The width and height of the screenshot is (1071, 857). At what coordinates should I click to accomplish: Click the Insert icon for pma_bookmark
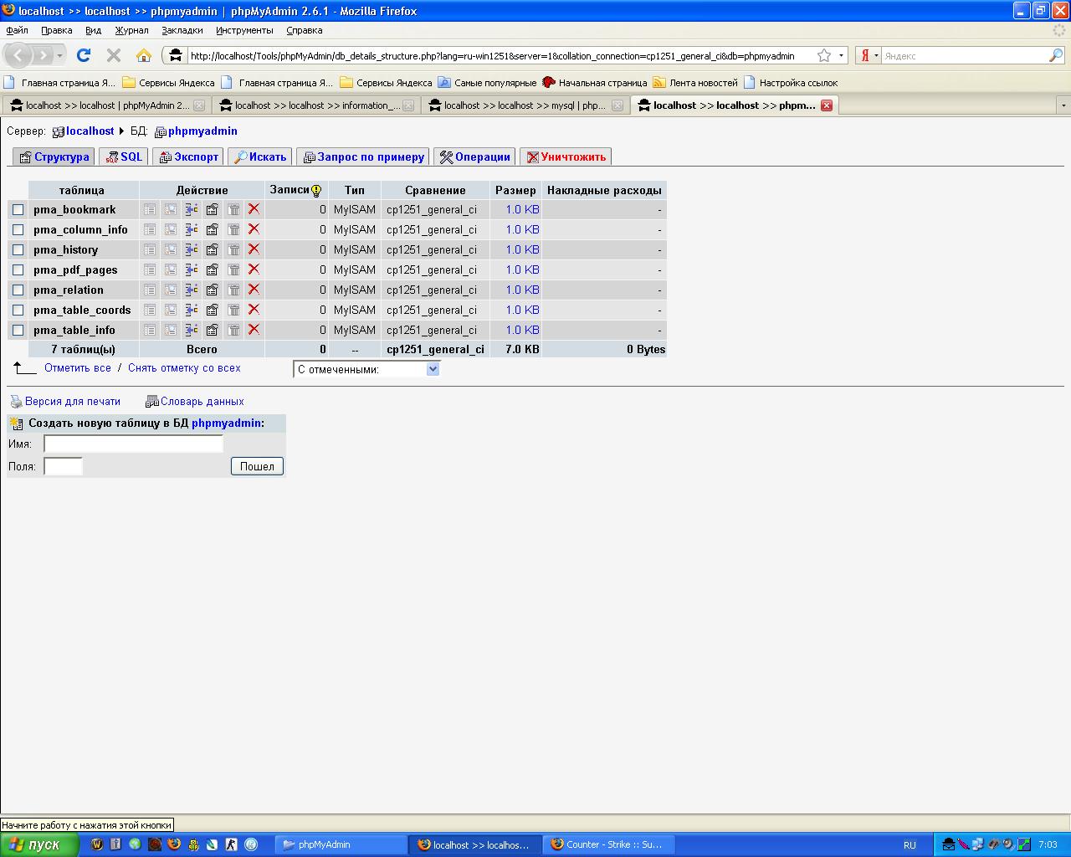(192, 209)
